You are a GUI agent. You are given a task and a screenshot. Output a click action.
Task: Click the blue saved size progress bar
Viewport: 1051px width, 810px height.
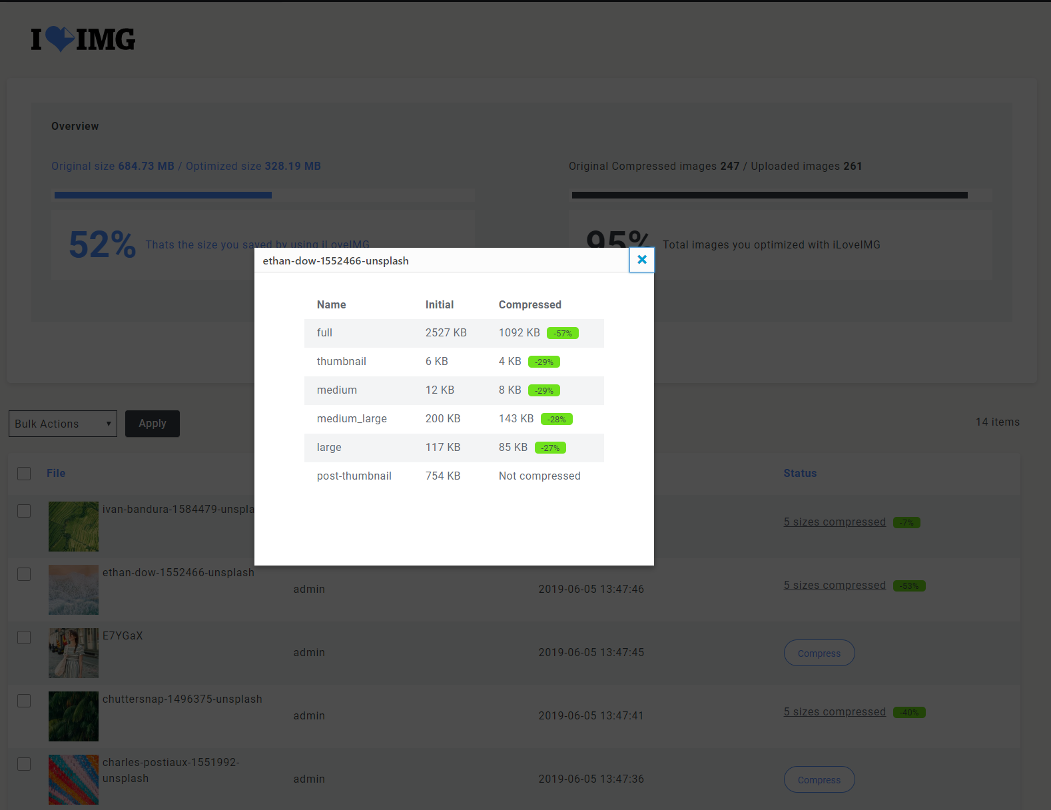pos(163,195)
